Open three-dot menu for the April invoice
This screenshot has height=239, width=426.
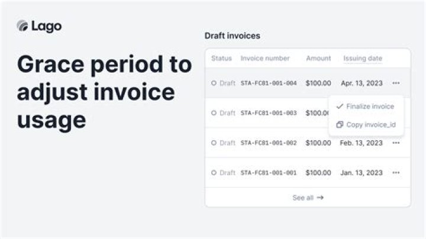tap(396, 83)
